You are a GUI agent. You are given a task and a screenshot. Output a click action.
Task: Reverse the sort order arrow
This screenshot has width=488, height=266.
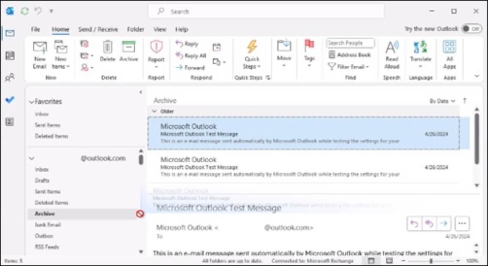pos(464,101)
